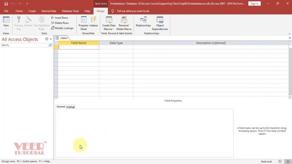The width and height of the screenshot is (292, 164).
Task: Open Create Data Macros dropdown
Action: (x=109, y=23)
